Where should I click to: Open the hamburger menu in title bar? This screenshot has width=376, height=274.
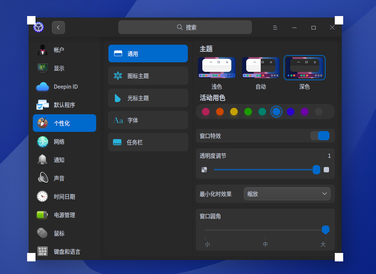(x=275, y=28)
